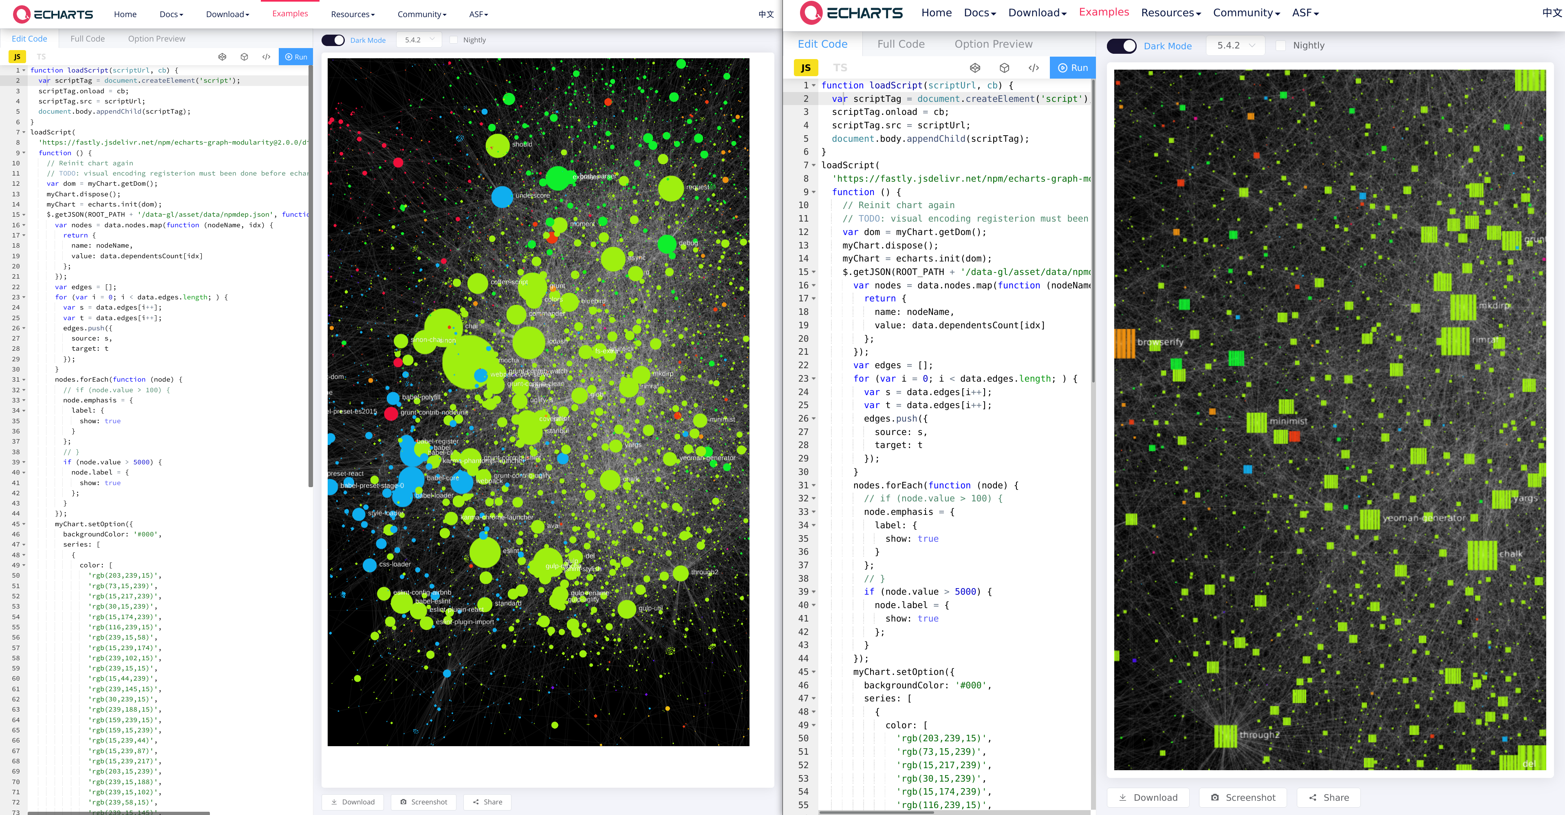This screenshot has height=815, width=1565.
Task: Open Full Code tab in left window
Action: click(88, 38)
